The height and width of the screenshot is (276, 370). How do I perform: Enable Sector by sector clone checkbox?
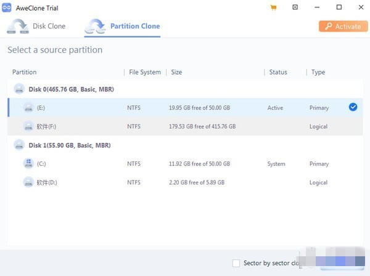point(236,263)
